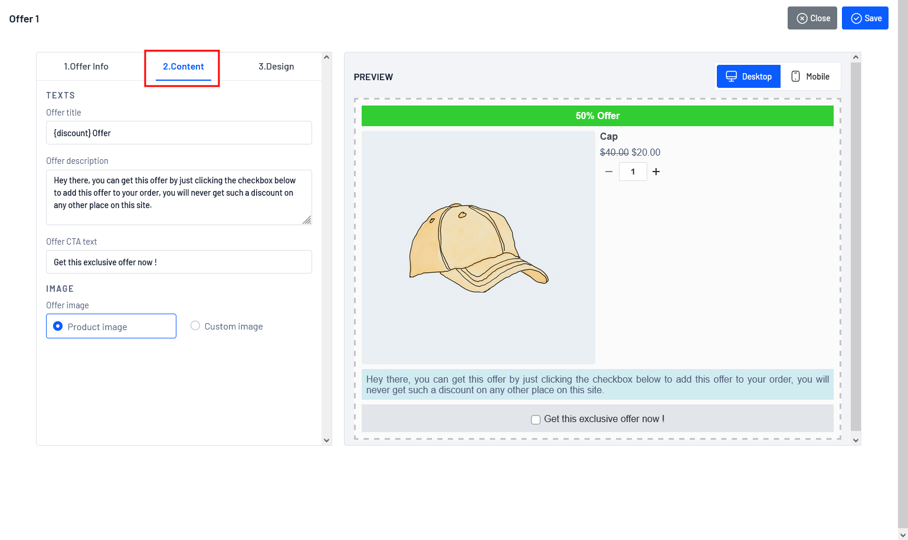
Task: Open the 1.Offer Info tab
Action: pyautogui.click(x=86, y=67)
